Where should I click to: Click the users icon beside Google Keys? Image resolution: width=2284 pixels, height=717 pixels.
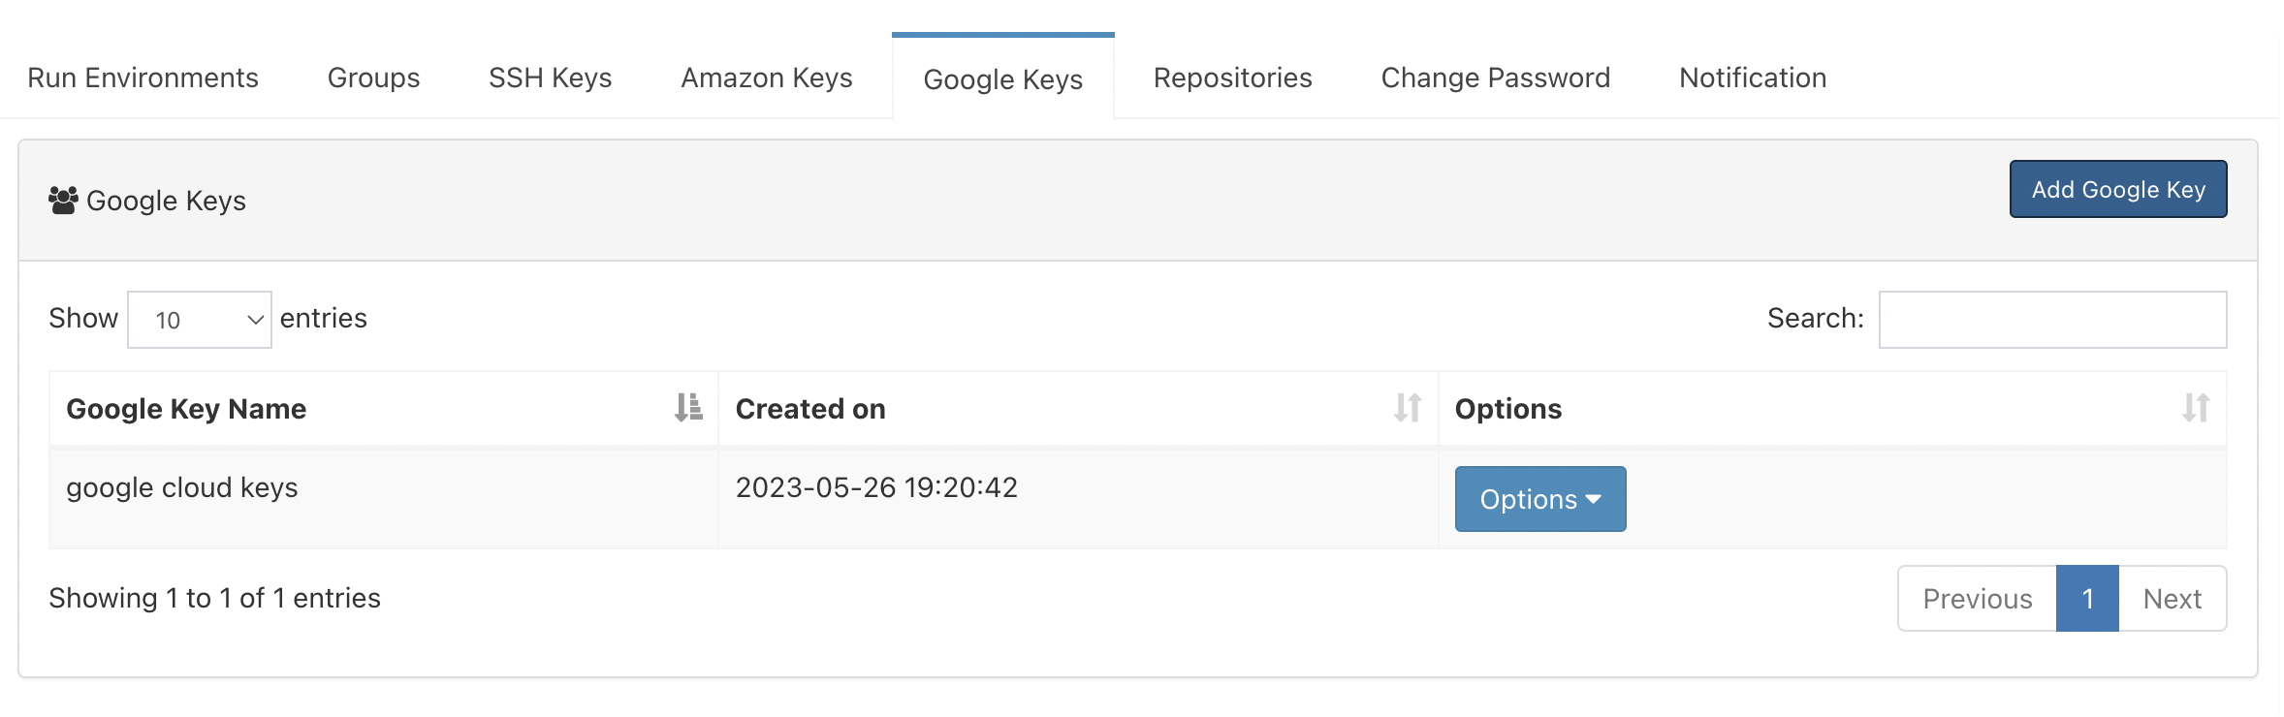[64, 201]
